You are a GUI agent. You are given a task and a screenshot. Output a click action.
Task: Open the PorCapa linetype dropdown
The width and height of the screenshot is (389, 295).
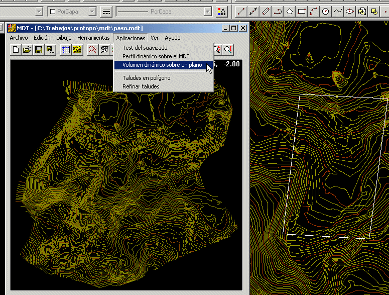click(207, 12)
